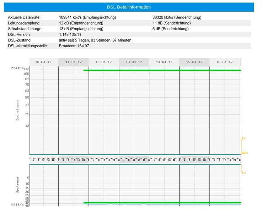Click the 6 dB Senderichtung value

(170, 29)
